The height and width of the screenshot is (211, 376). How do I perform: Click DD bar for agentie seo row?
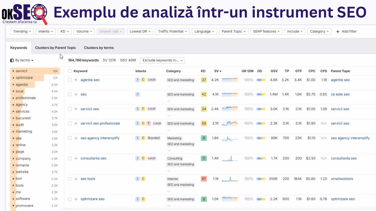261,80
